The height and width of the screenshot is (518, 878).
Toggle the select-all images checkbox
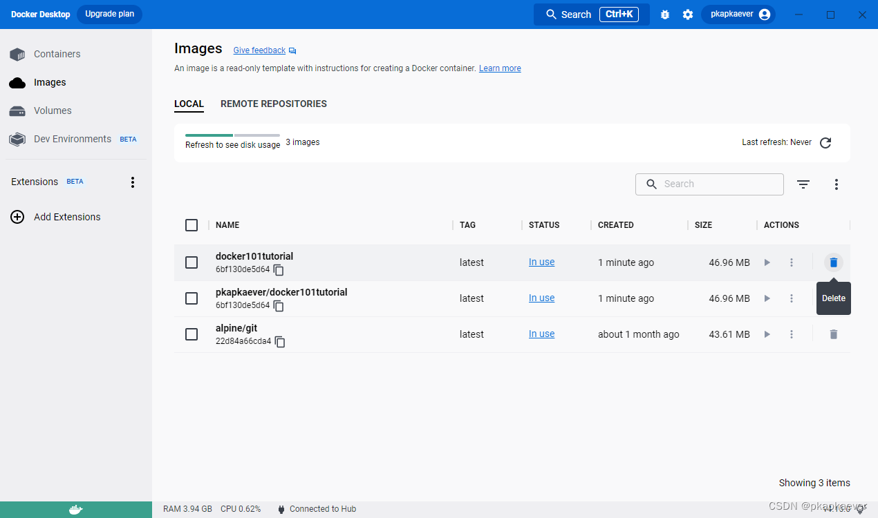(192, 225)
